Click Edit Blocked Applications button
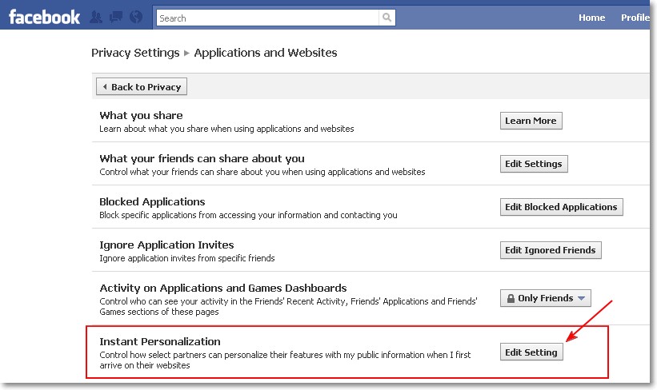The image size is (657, 390). click(x=562, y=207)
